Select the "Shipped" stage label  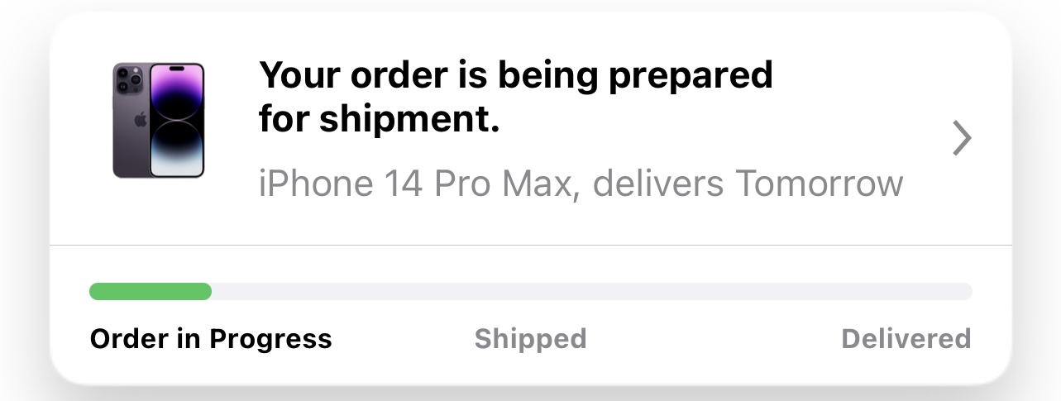pos(530,338)
